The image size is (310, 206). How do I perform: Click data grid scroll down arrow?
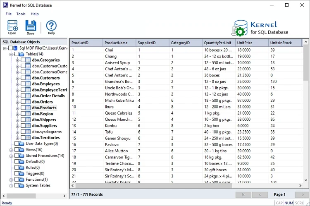click(x=306, y=180)
